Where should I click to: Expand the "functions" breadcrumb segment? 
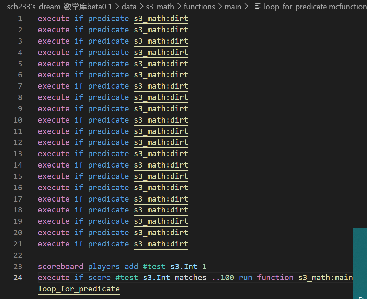(x=199, y=7)
